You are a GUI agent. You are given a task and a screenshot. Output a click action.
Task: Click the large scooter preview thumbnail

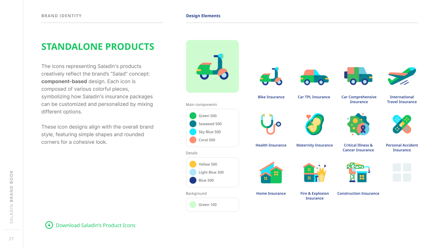(212, 66)
